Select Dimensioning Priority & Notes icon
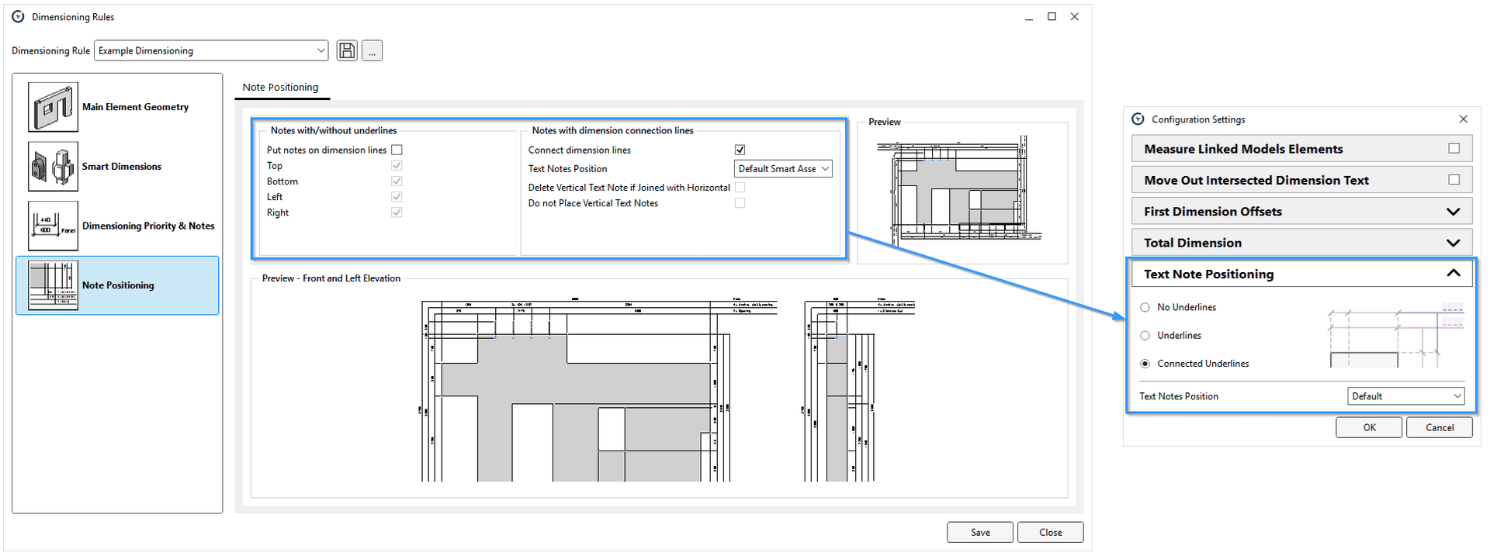Image resolution: width=1490 pixels, height=556 pixels. tap(53, 226)
